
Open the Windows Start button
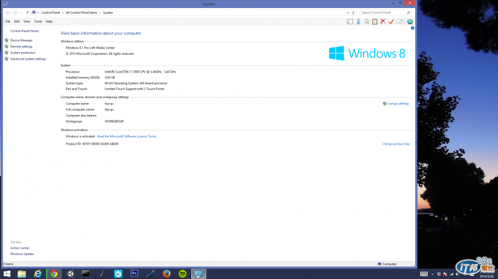(7, 273)
